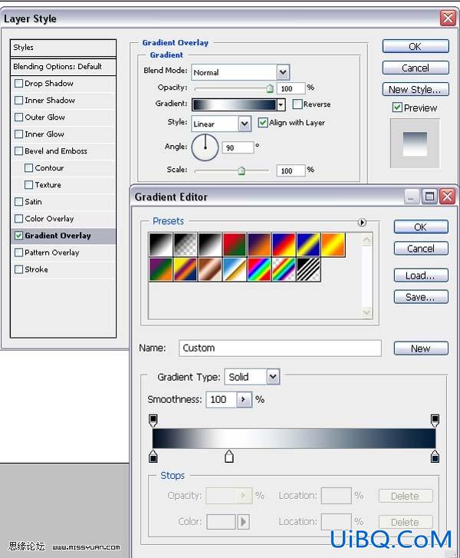Select the right dark color stop

click(435, 456)
